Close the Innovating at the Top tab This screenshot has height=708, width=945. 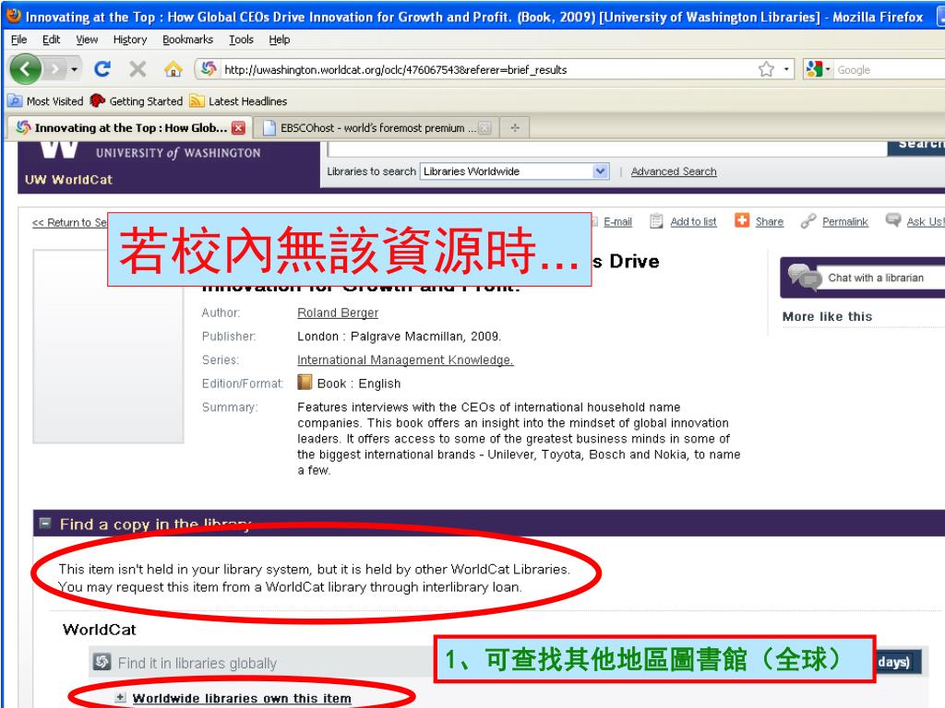click(239, 127)
